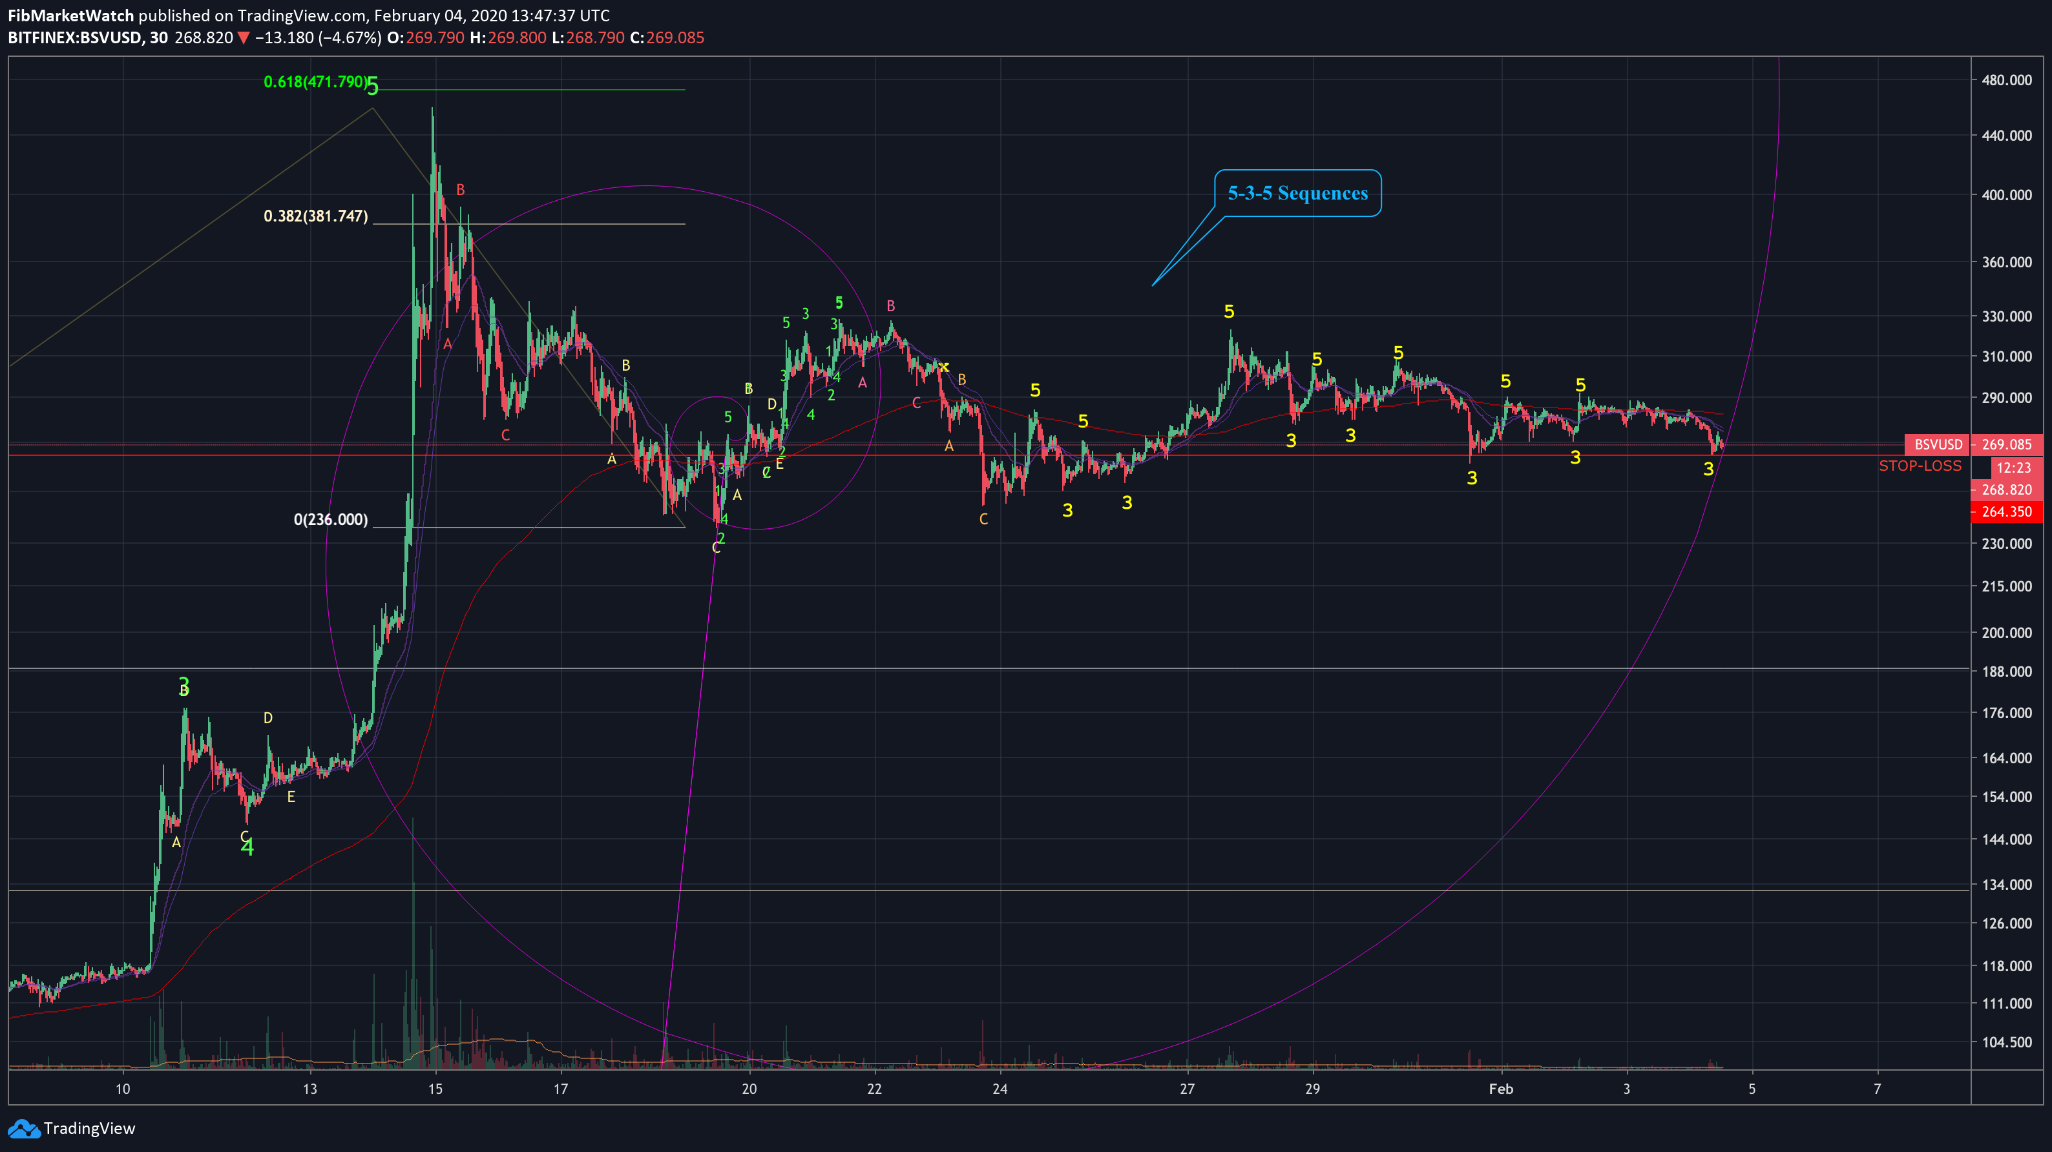Click the O:269.790 open value
The width and height of the screenshot is (2052, 1152).
pyautogui.click(x=425, y=37)
